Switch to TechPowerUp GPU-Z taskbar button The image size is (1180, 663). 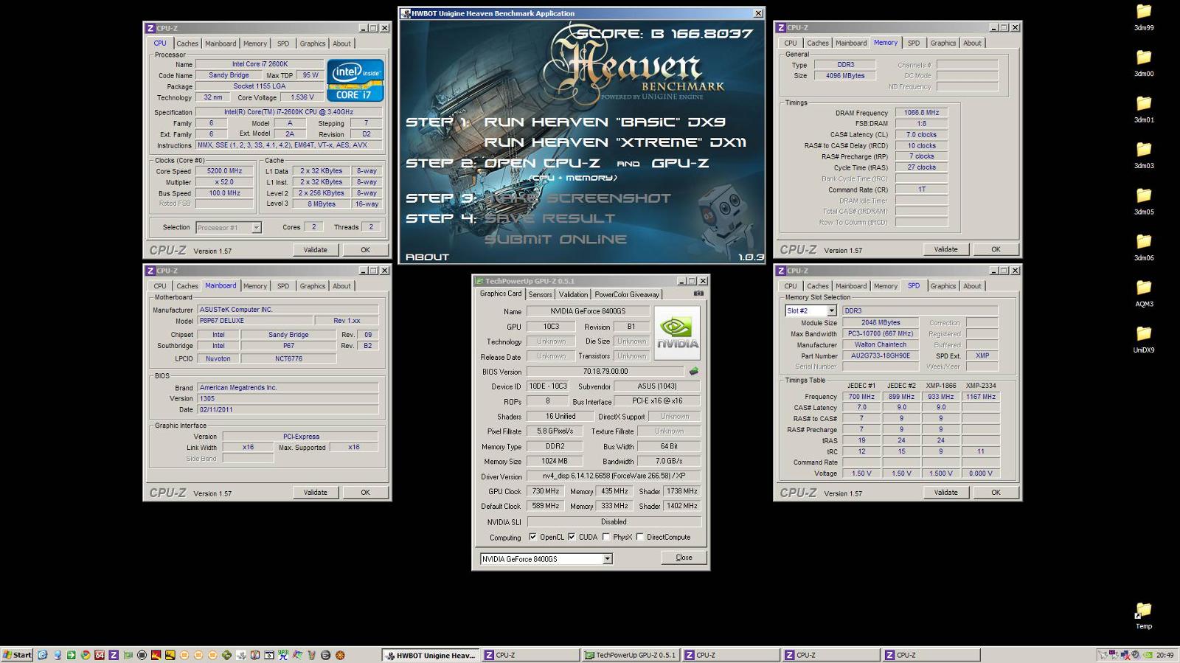pyautogui.click(x=631, y=655)
